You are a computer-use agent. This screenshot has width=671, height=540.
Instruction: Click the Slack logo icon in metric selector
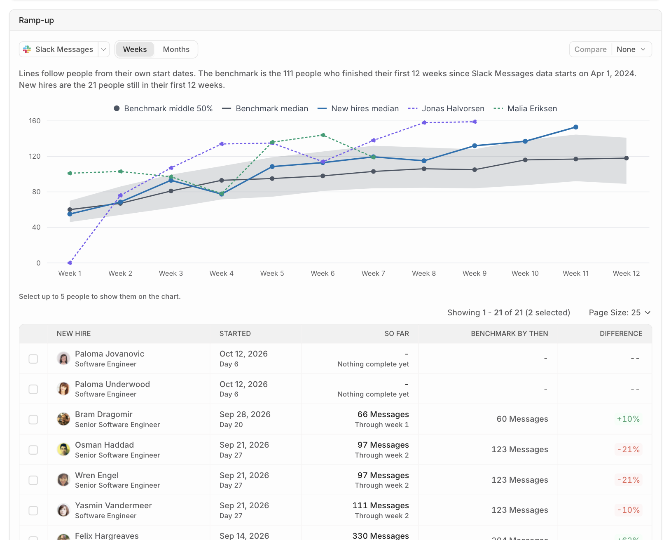click(x=27, y=49)
